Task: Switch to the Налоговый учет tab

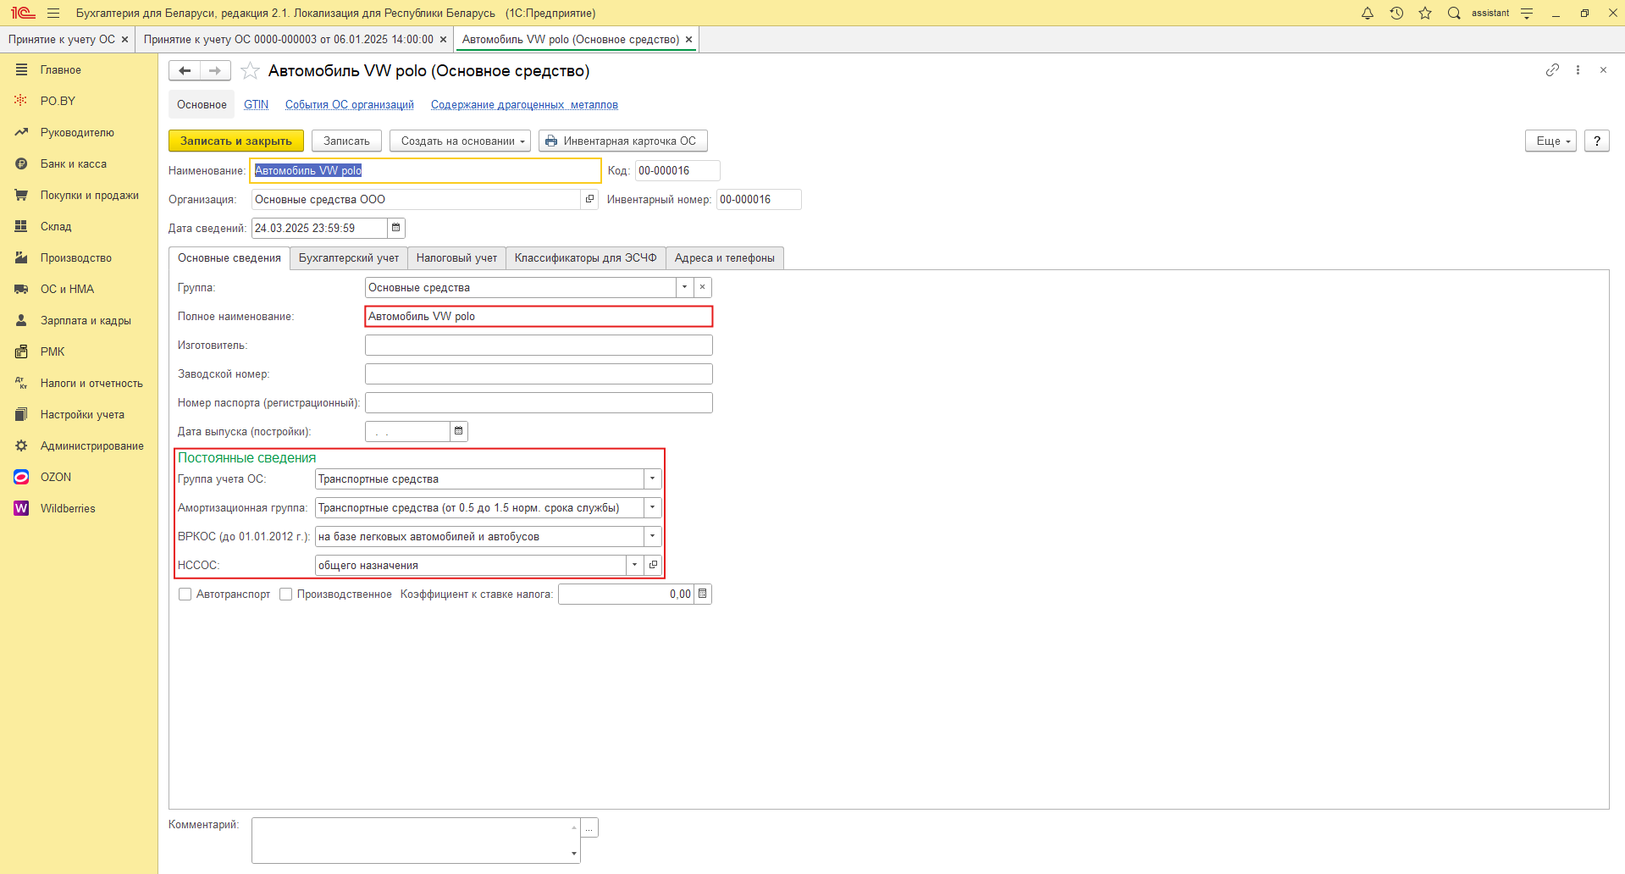Action: (456, 258)
